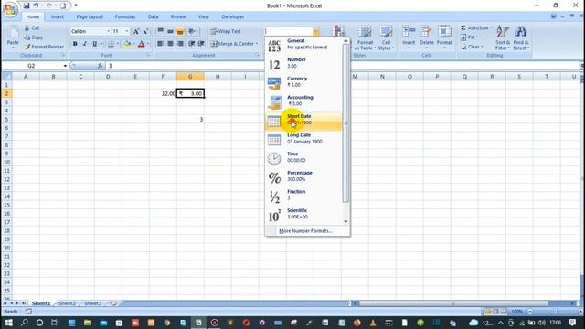The height and width of the screenshot is (329, 585).
Task: Increase font size with Grow Font
Action: (136, 31)
